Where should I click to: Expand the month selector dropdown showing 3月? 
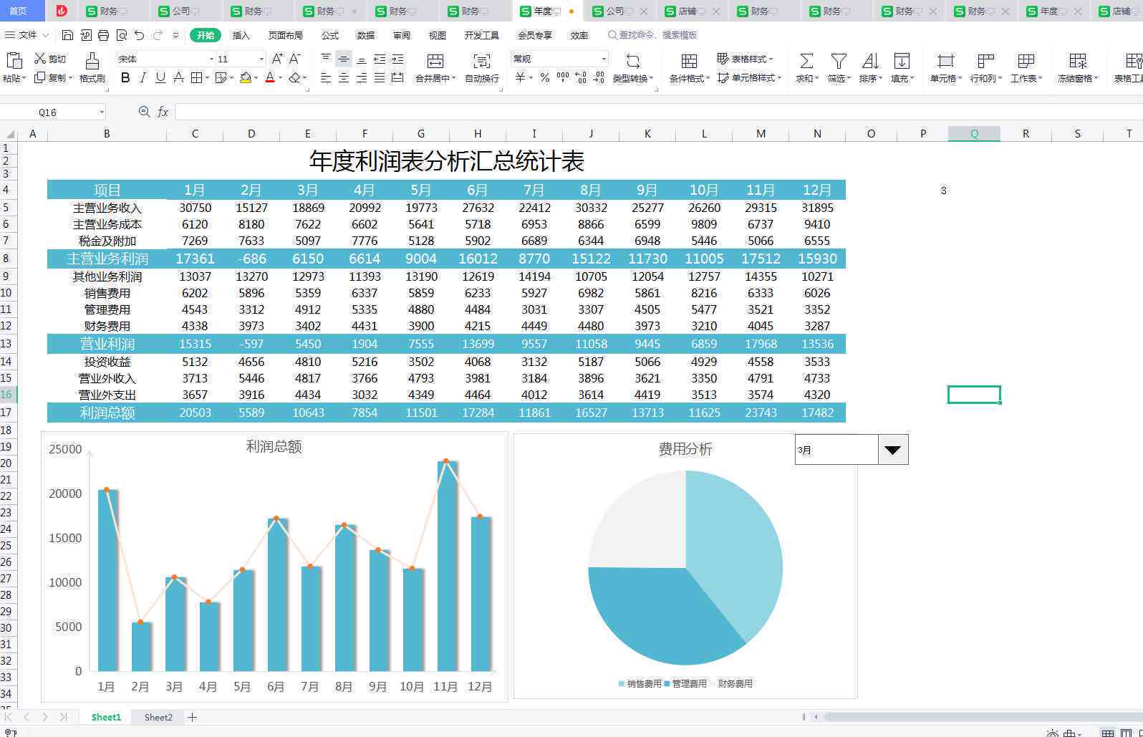click(892, 450)
